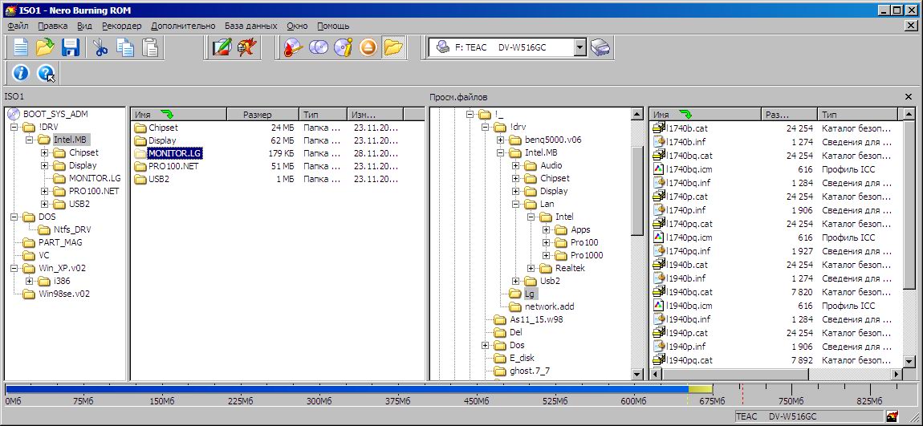Select the Win_XP.v02 folder in tree
Screen dimensions: 923x426
tap(60, 268)
